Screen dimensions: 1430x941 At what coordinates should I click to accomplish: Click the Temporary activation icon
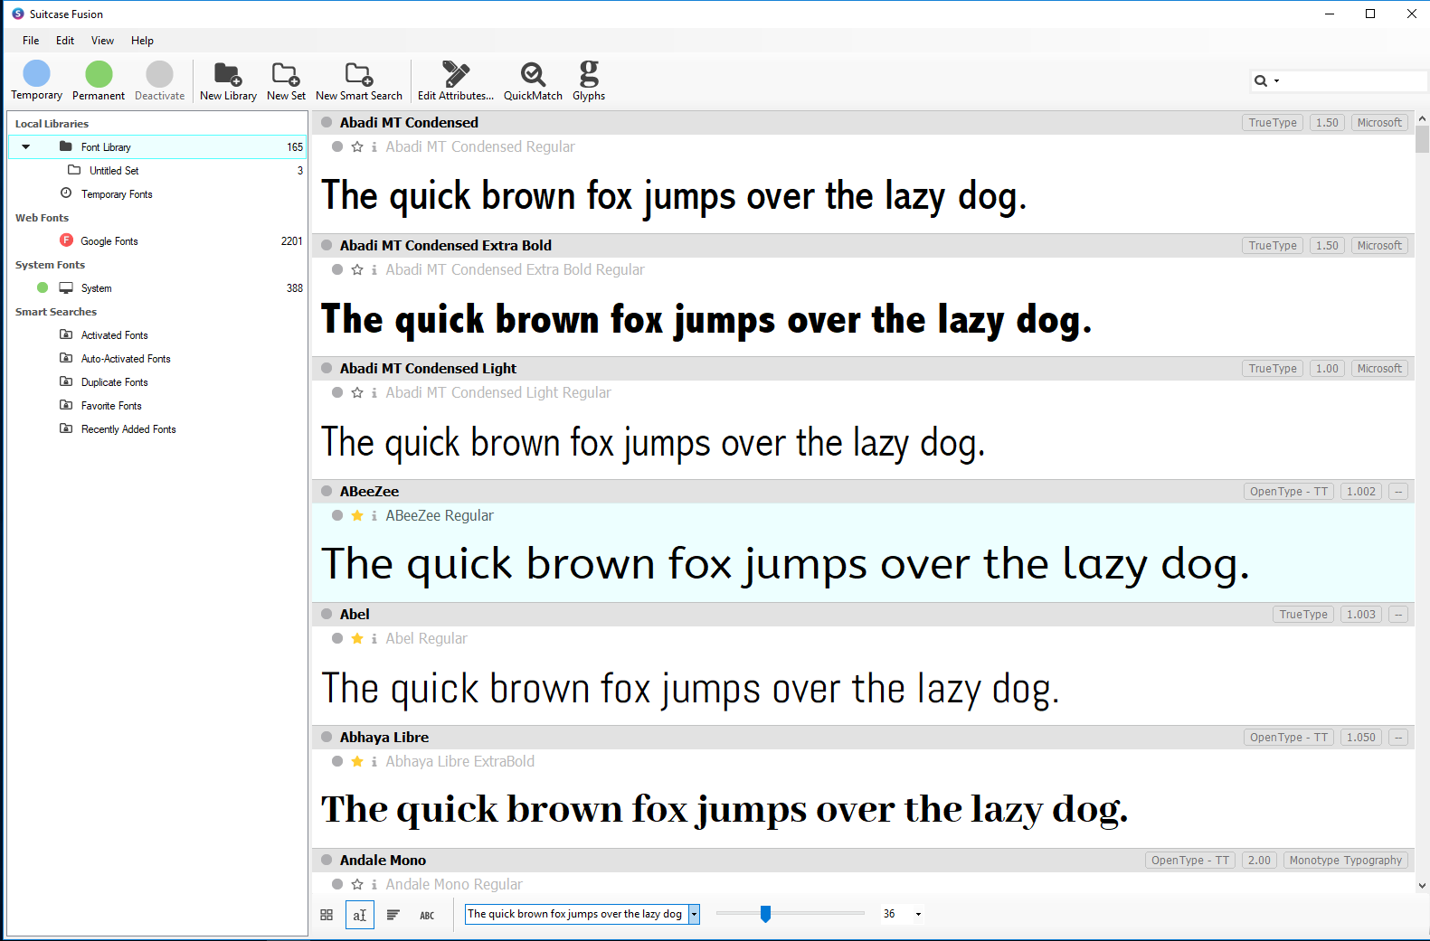coord(36,74)
